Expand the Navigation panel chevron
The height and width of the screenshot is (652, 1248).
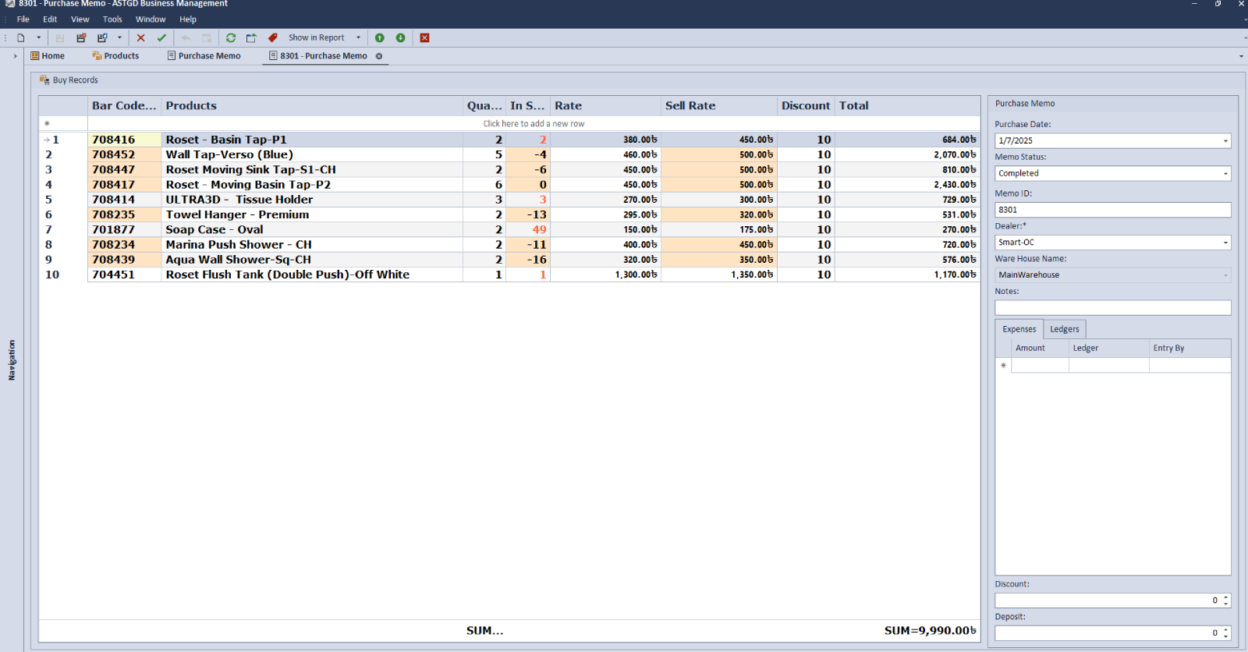[15, 56]
